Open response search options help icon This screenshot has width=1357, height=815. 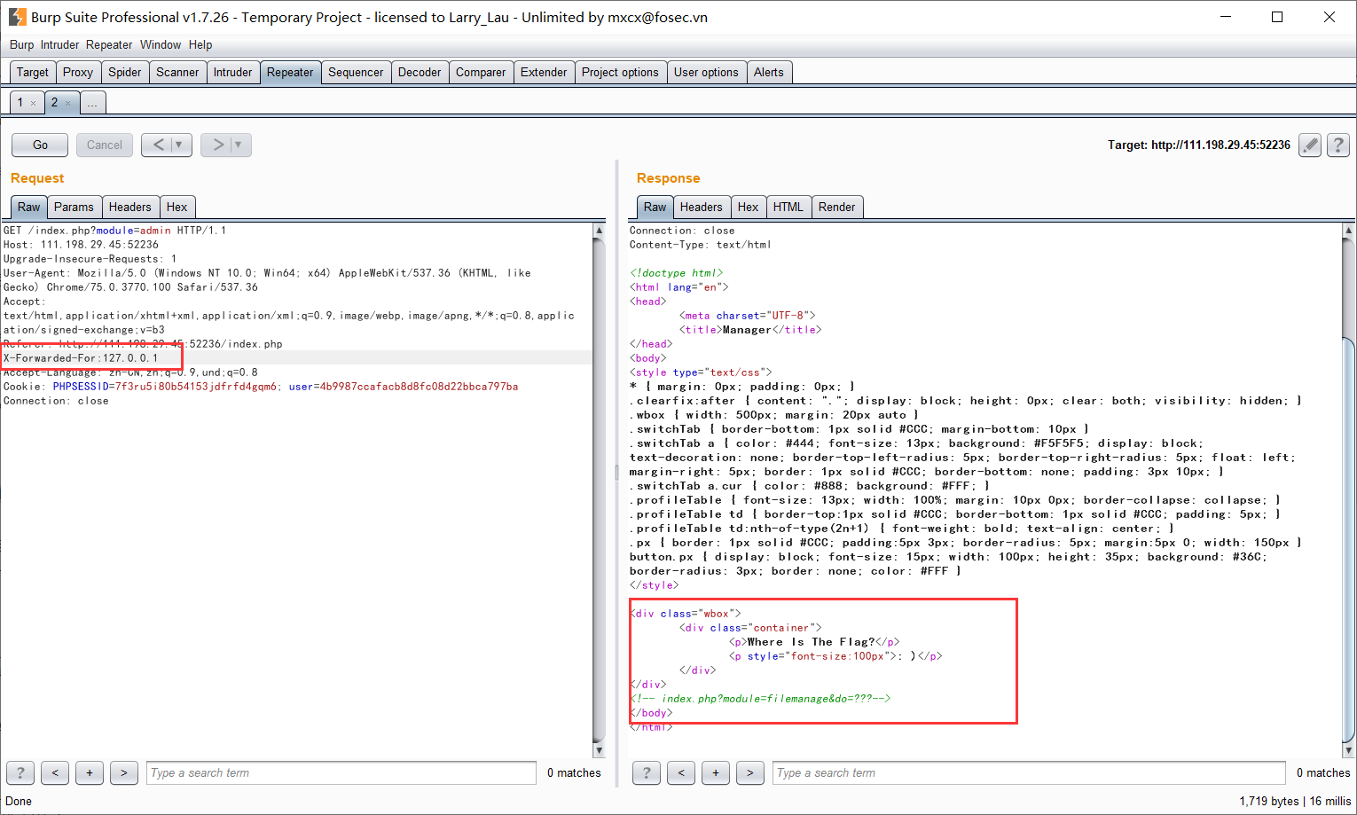click(x=647, y=772)
